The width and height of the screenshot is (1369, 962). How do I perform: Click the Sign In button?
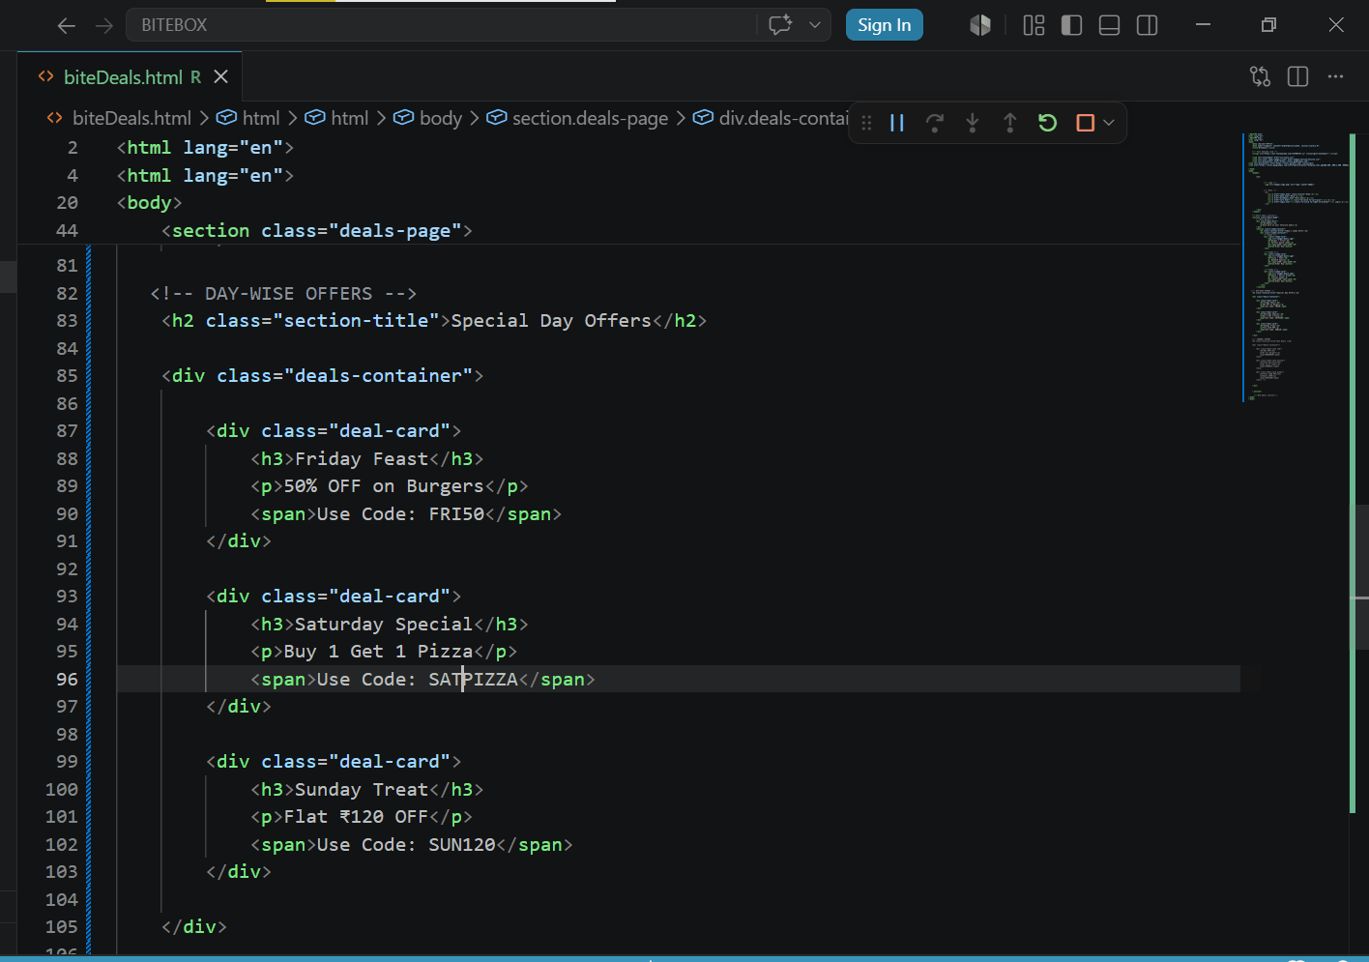click(884, 25)
